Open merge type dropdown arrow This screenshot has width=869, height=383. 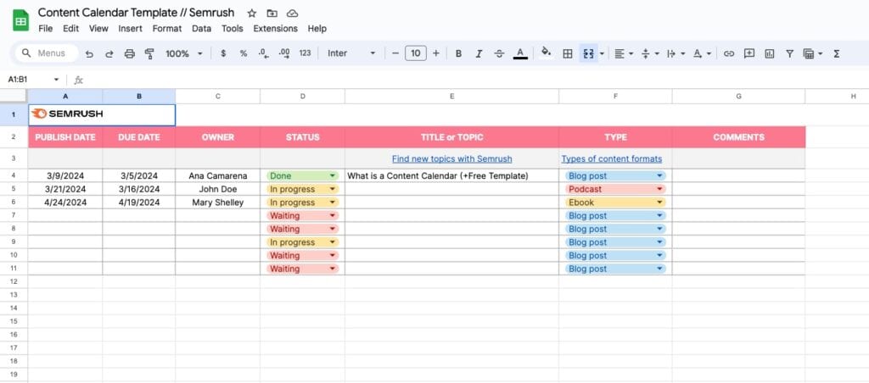click(602, 53)
